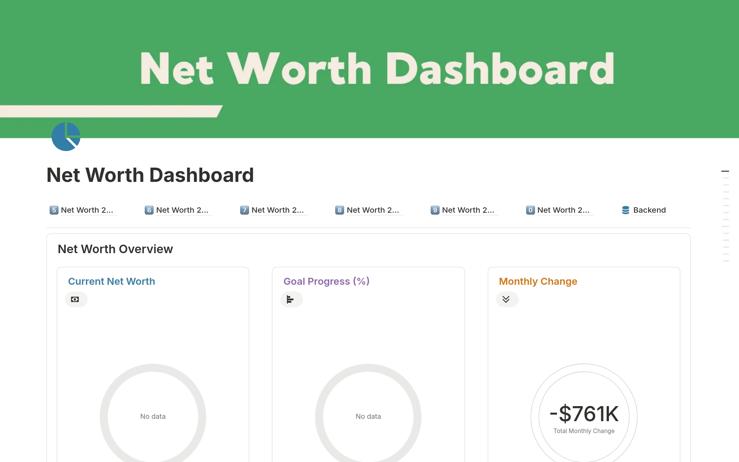Click the Net Worth Dashboard cover banner
This screenshot has height=462, width=739.
point(369,69)
